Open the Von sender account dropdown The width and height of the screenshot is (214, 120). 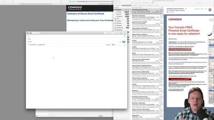tap(38, 45)
